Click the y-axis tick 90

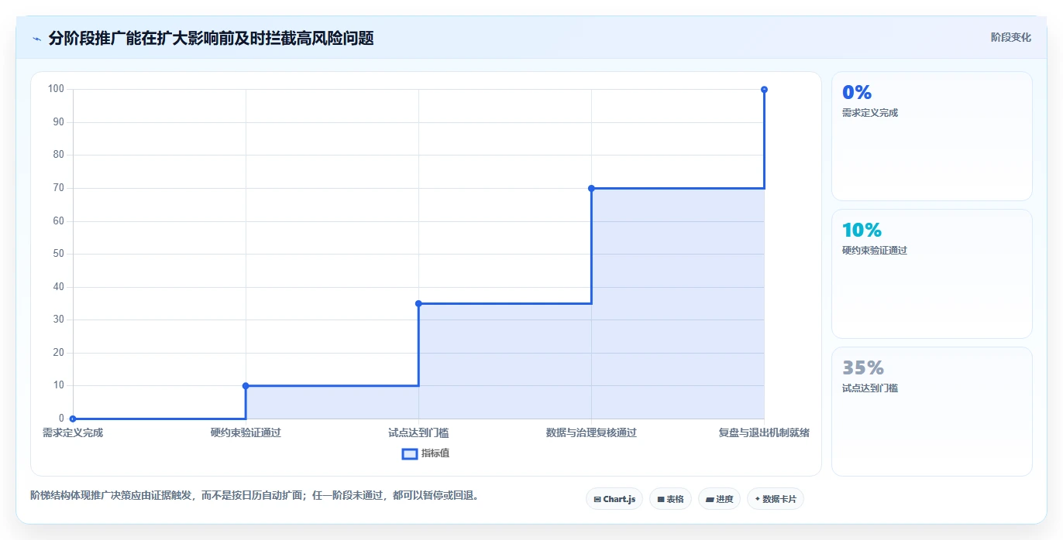click(x=58, y=122)
